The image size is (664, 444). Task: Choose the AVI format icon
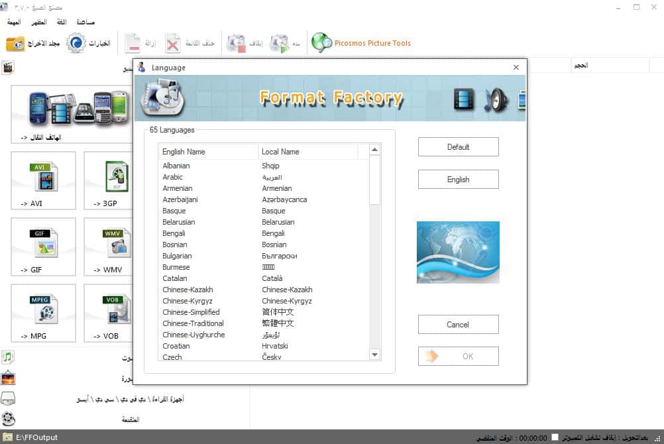44,176
